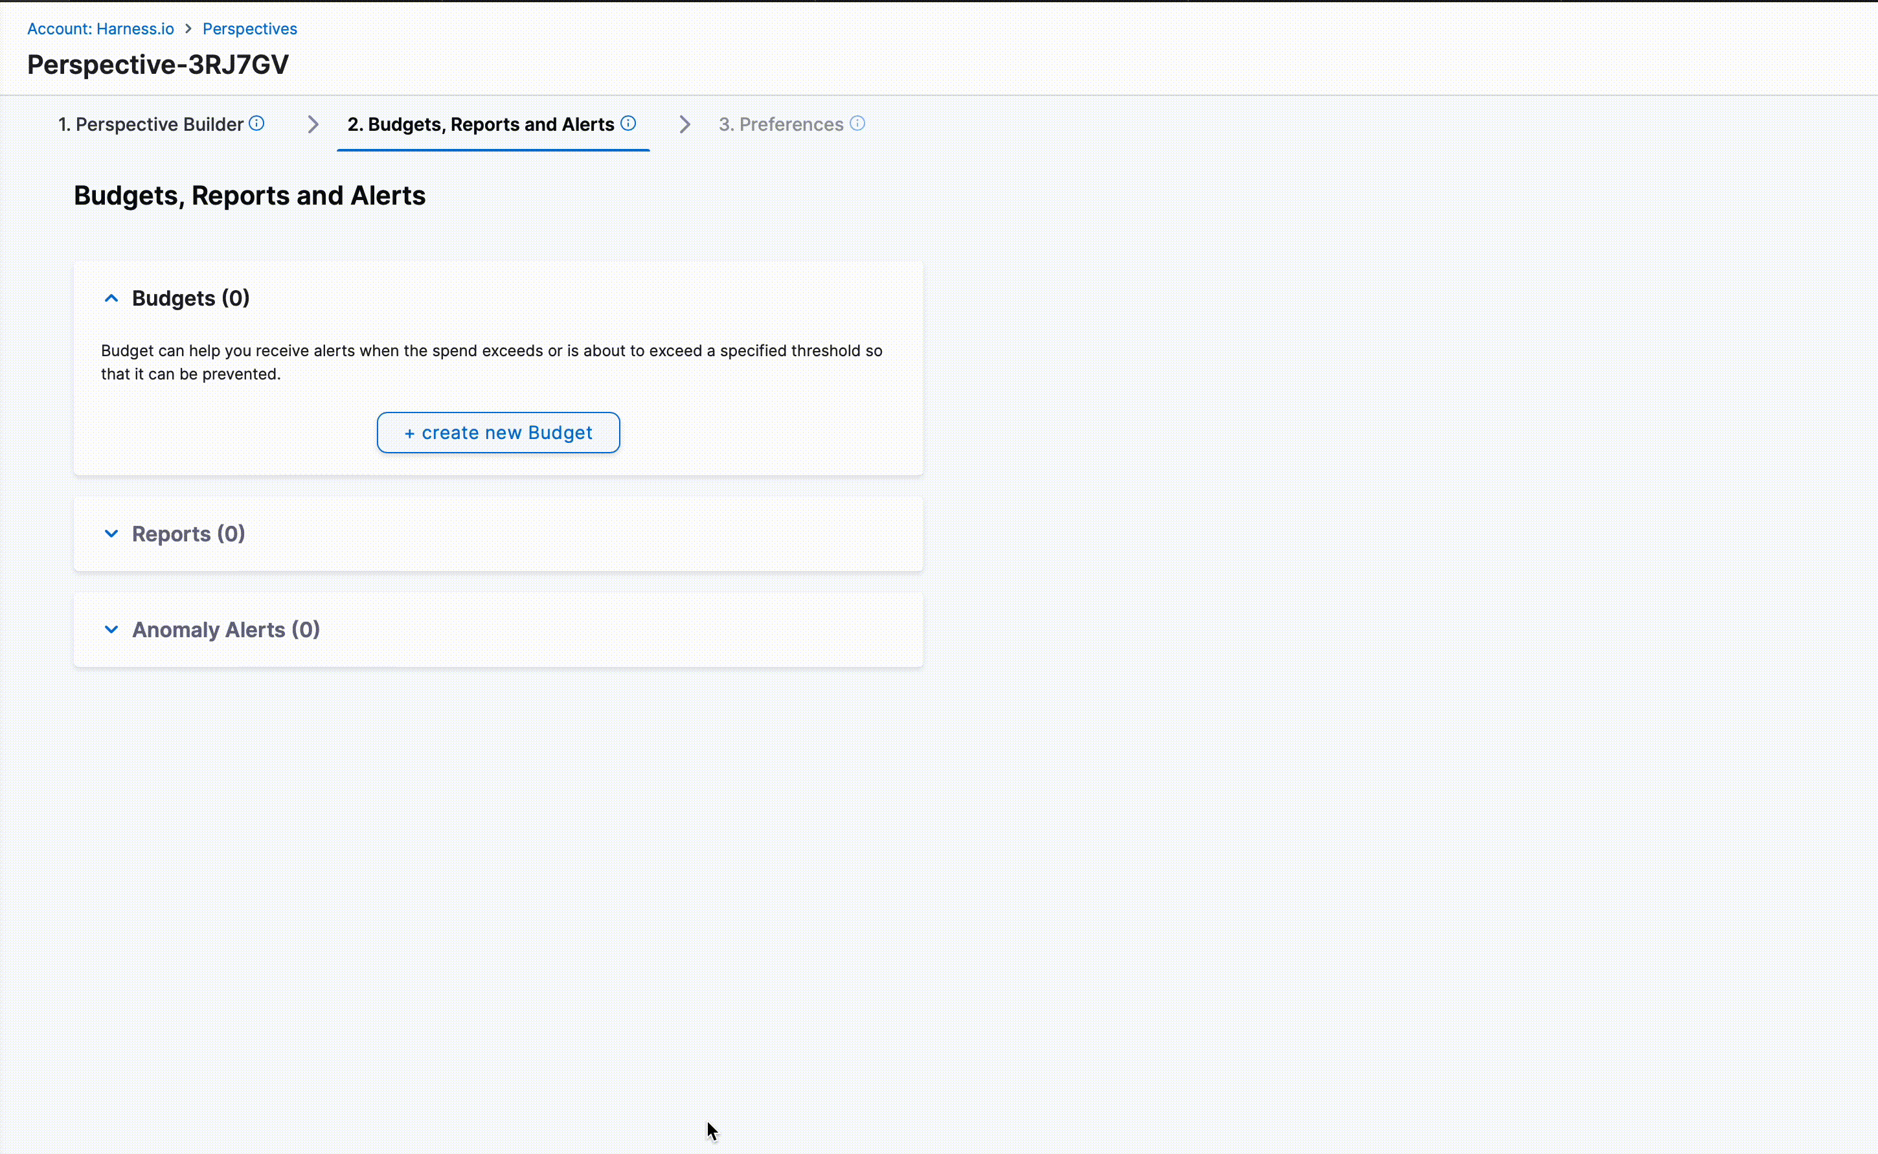Expand the Anomaly Alerts chevron
The height and width of the screenshot is (1154, 1878).
point(111,629)
